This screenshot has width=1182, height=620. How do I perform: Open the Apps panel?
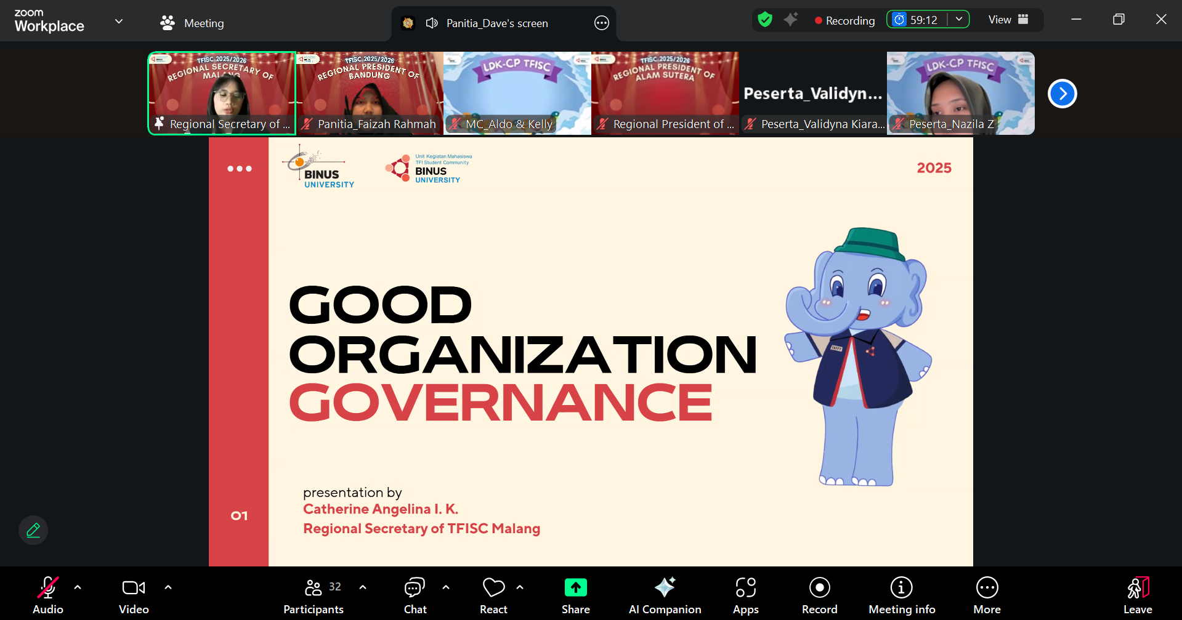[x=745, y=595]
